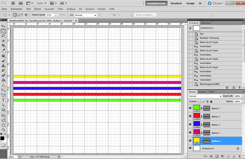Open the Bearbeiten menu

click(16, 9)
